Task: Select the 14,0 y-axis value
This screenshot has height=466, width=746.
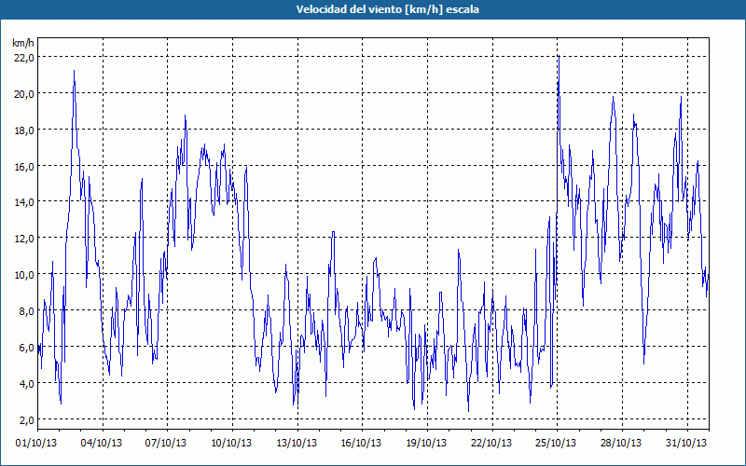Action: click(24, 202)
